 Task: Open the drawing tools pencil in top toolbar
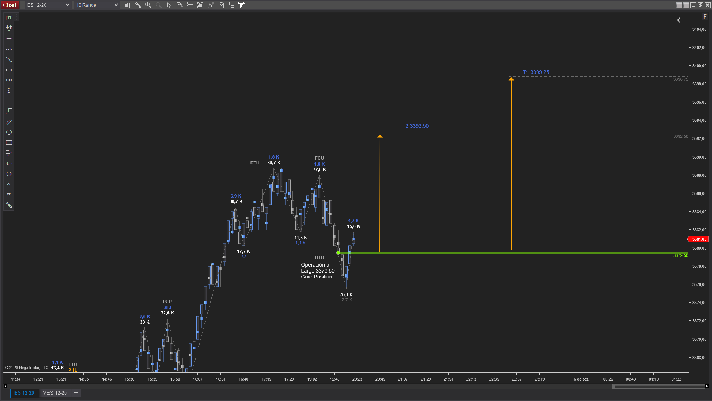pyautogui.click(x=138, y=5)
